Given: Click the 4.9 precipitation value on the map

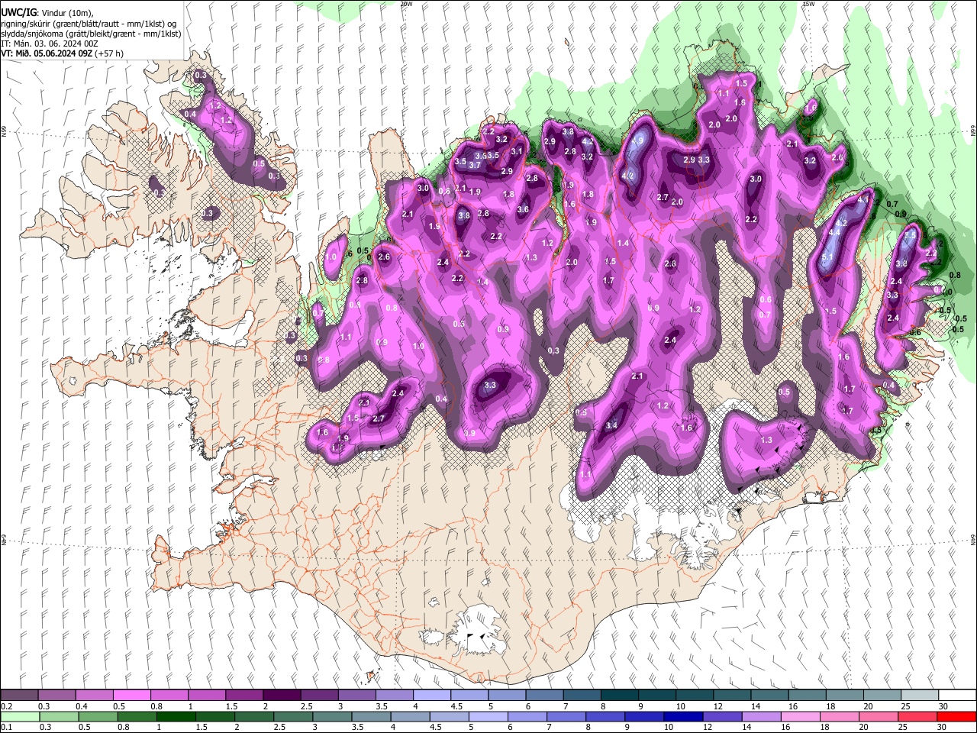Looking at the screenshot, I should coord(637,140).
